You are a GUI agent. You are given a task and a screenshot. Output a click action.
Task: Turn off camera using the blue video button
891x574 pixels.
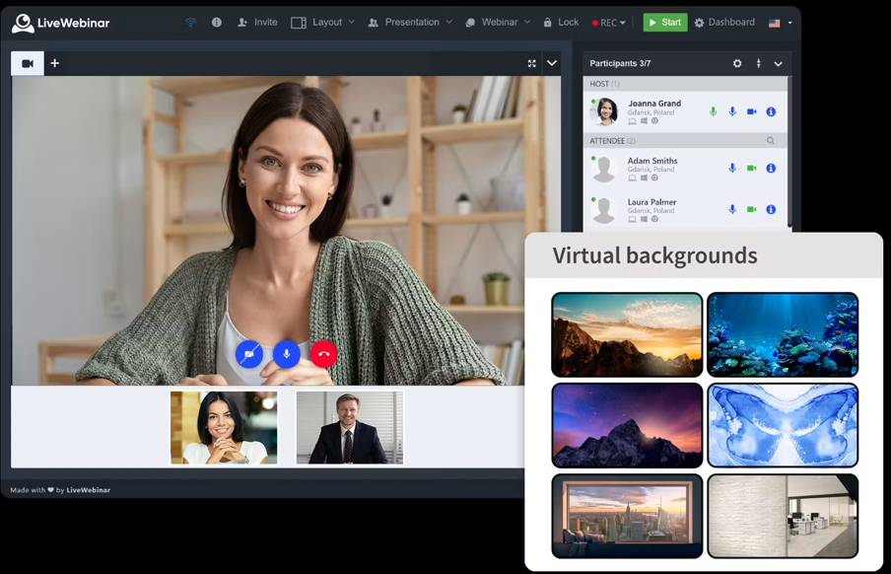[x=249, y=354]
